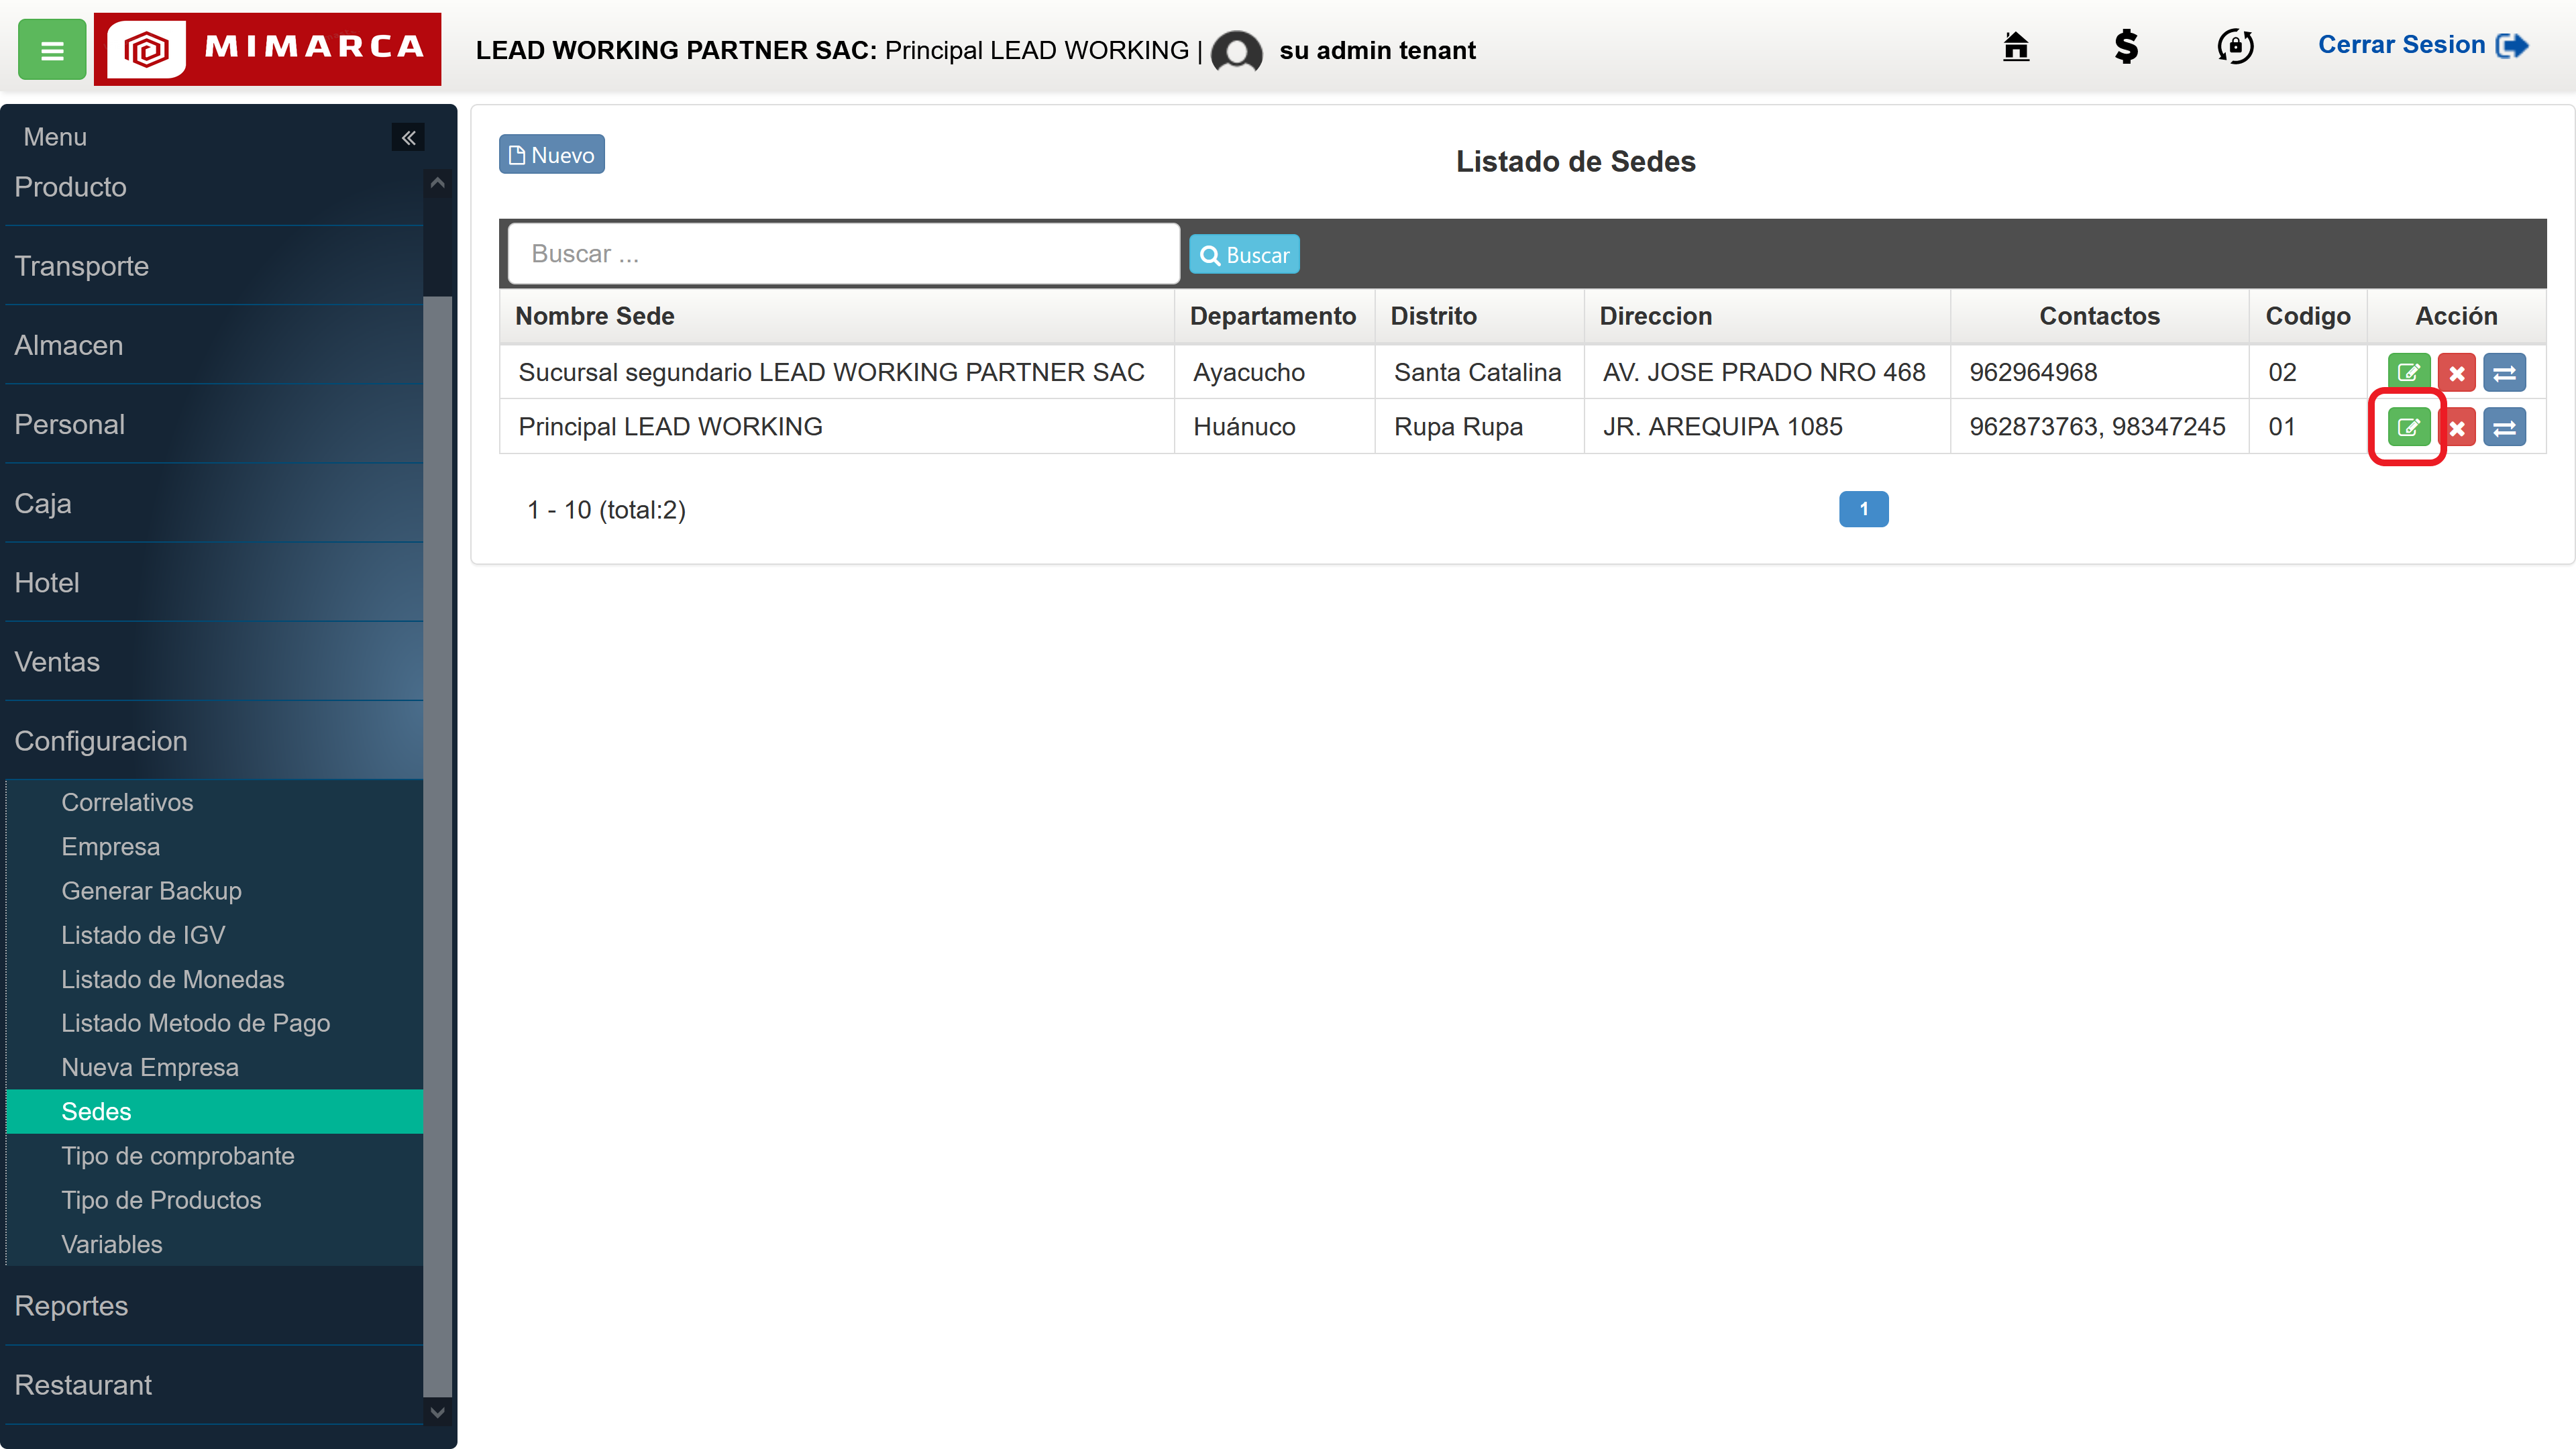
Task: Delete the Principal LEAD WORKING sede
Action: (x=2456, y=428)
